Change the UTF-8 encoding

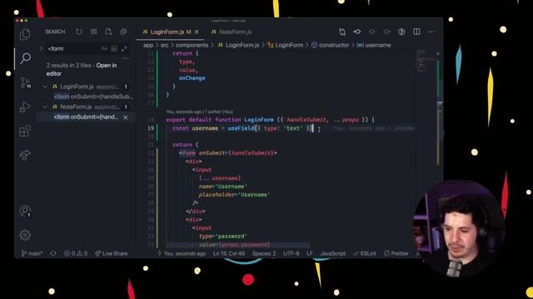pyautogui.click(x=291, y=253)
